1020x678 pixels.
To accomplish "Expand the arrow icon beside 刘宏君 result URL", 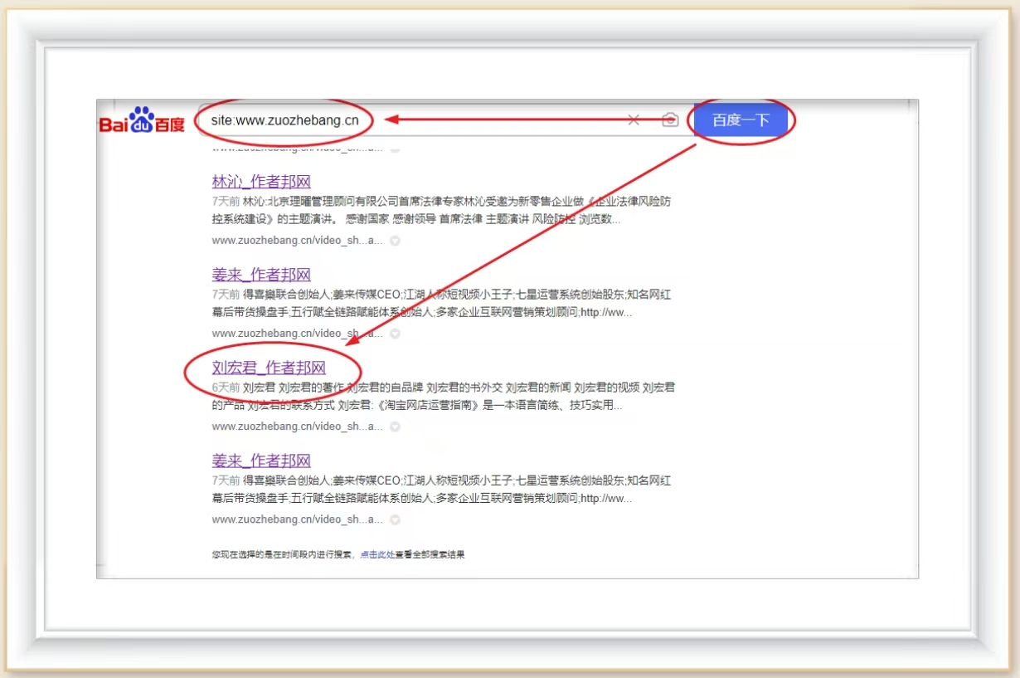I will point(396,427).
